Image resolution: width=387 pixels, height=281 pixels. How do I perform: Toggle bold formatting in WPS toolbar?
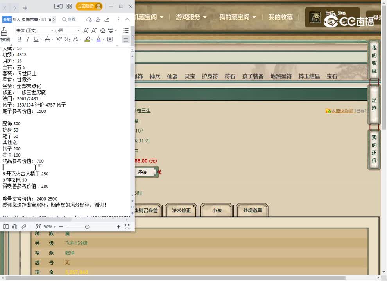click(x=20, y=39)
